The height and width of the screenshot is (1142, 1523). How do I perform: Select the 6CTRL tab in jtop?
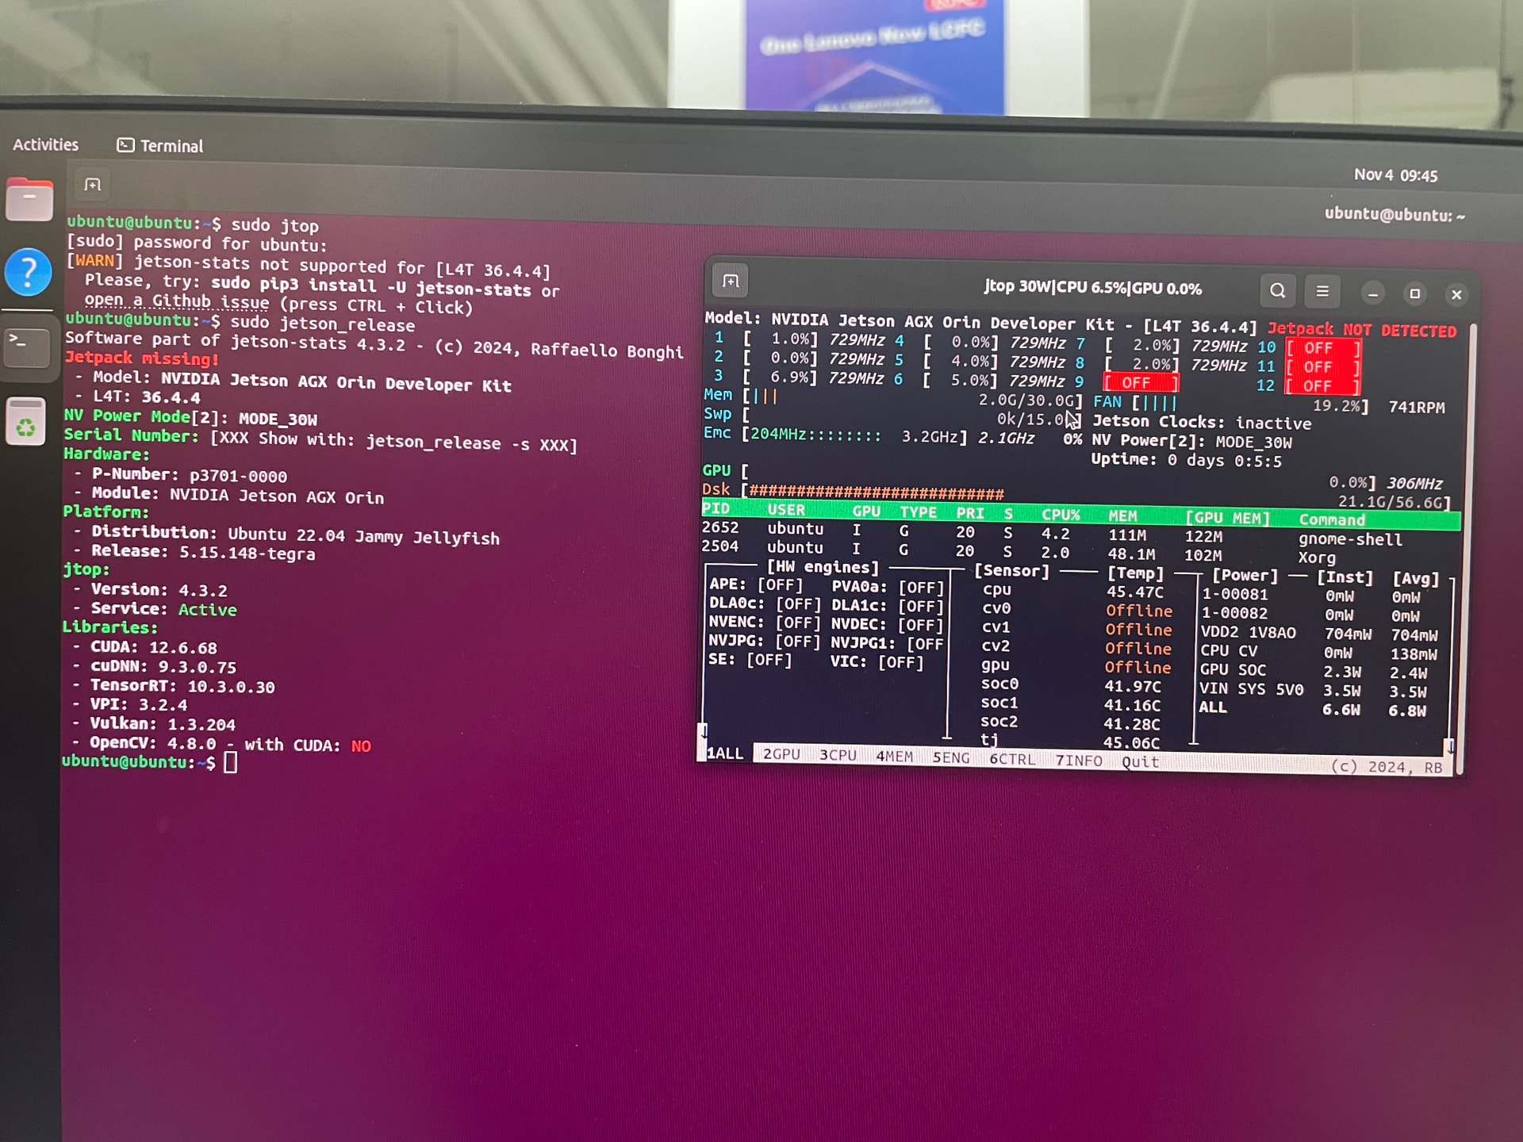(x=1011, y=759)
